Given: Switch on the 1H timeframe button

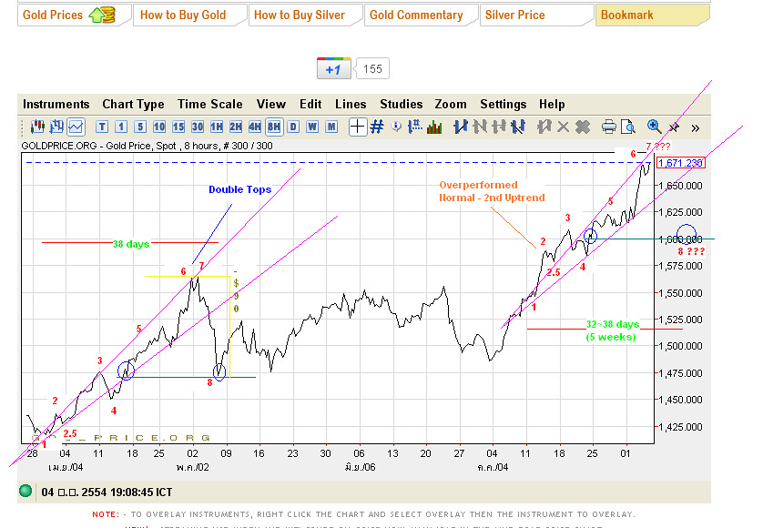Looking at the screenshot, I should (216, 127).
